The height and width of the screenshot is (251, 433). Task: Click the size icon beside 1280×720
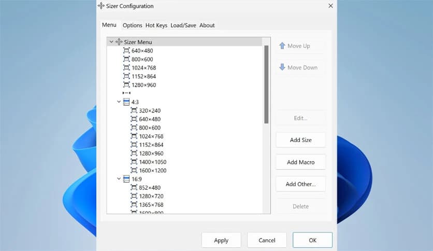134,196
